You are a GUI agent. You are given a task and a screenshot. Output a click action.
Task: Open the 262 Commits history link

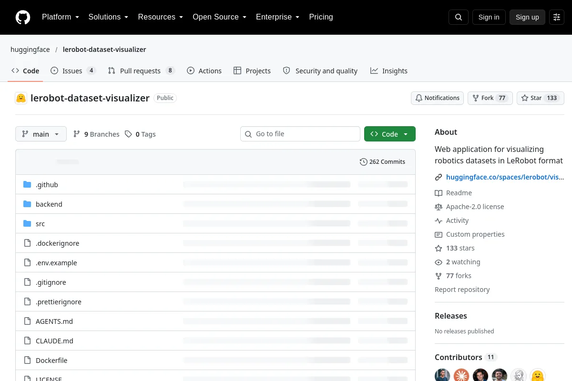click(x=382, y=162)
